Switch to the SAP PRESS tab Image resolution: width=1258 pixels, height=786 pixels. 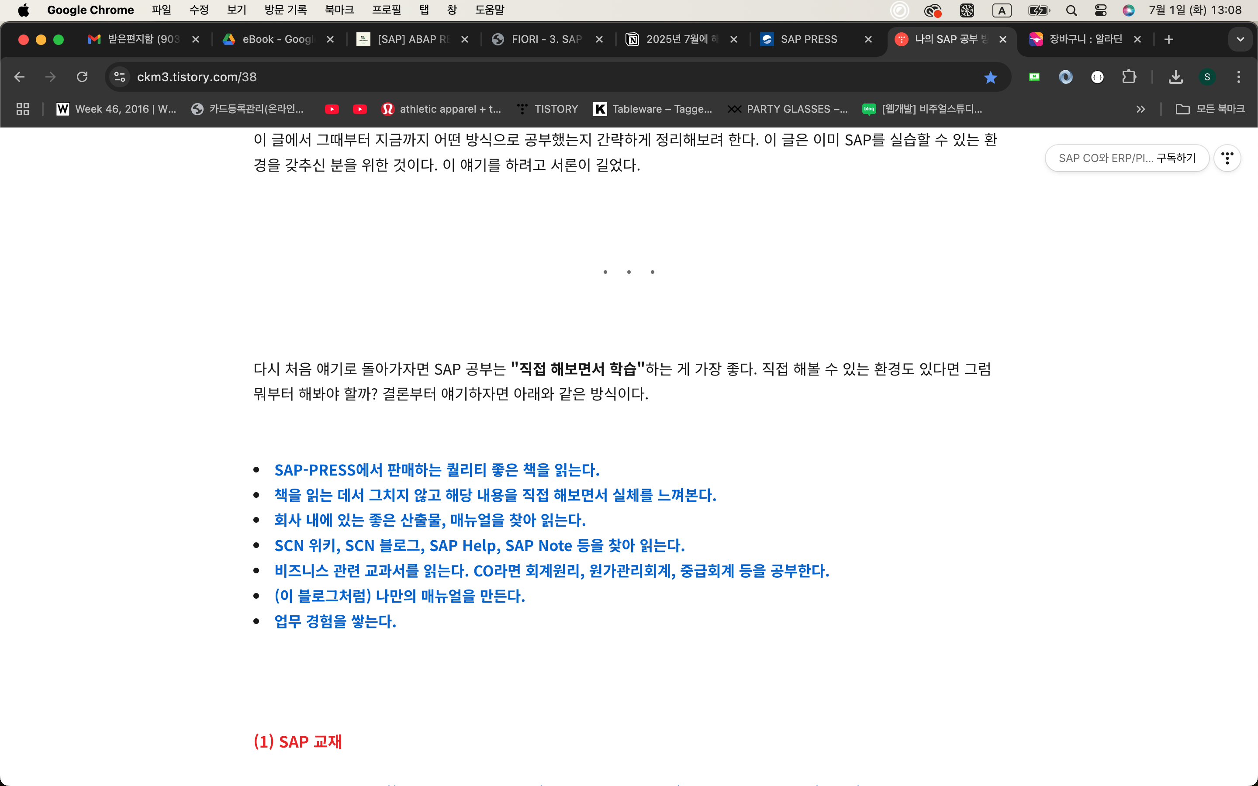tap(809, 39)
